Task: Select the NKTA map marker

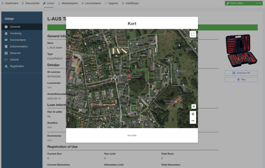Action: [155, 91]
